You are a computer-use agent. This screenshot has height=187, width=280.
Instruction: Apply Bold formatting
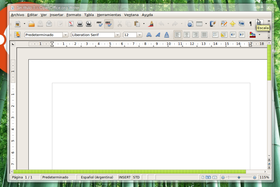click(x=149, y=35)
